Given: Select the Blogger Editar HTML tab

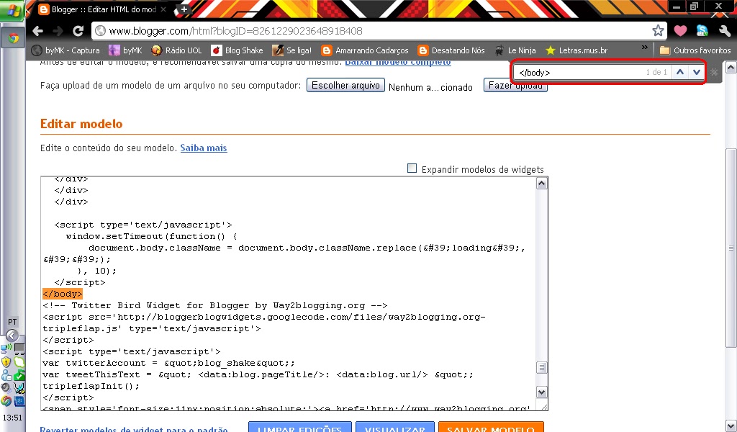Looking at the screenshot, I should pyautogui.click(x=104, y=9).
